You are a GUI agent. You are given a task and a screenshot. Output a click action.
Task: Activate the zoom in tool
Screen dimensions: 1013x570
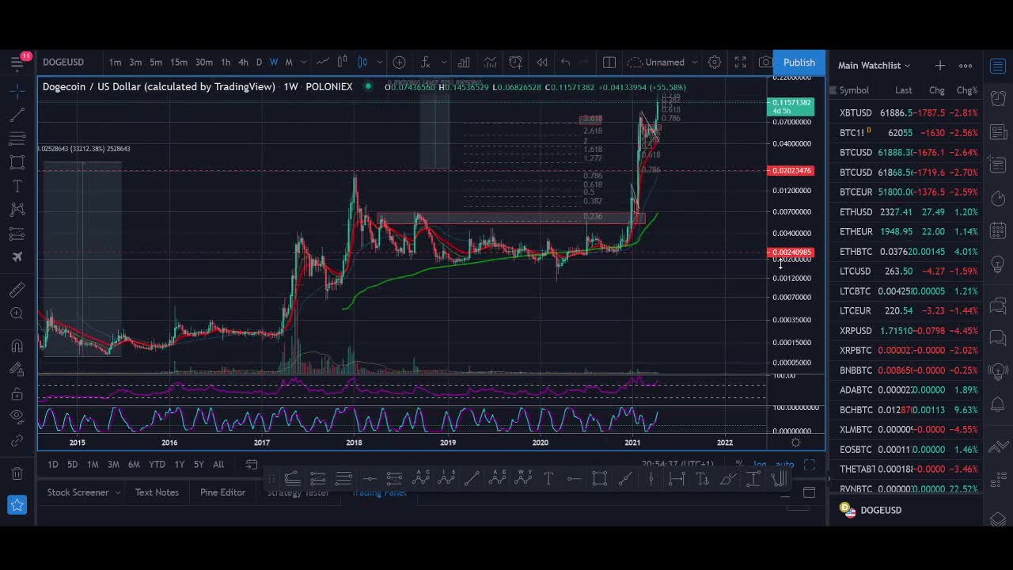coord(17,313)
